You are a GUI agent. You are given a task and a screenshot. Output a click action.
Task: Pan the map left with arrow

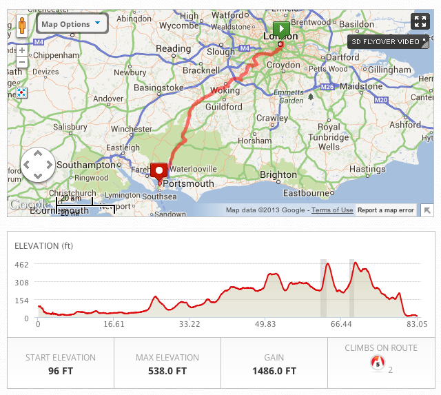click(x=28, y=165)
